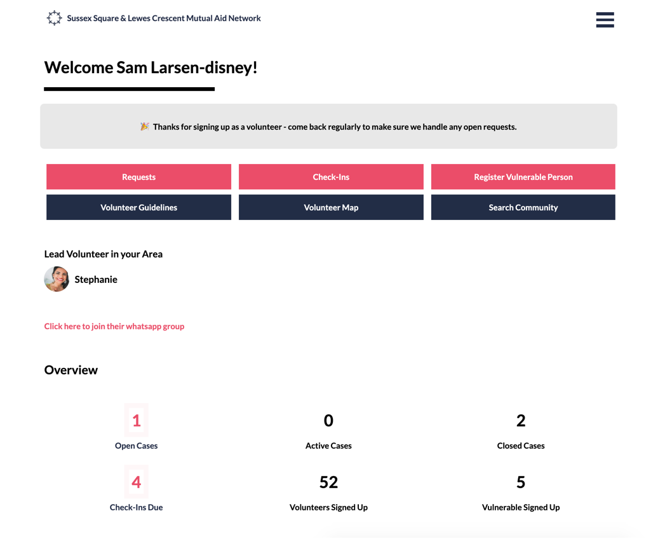The width and height of the screenshot is (665, 539).
Task: Click the Search Community button
Action: coord(523,207)
